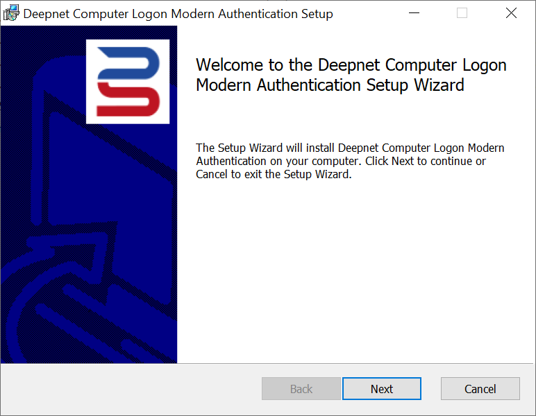This screenshot has height=416, width=536.
Task: Click the greyed-out Back button
Action: click(x=301, y=389)
